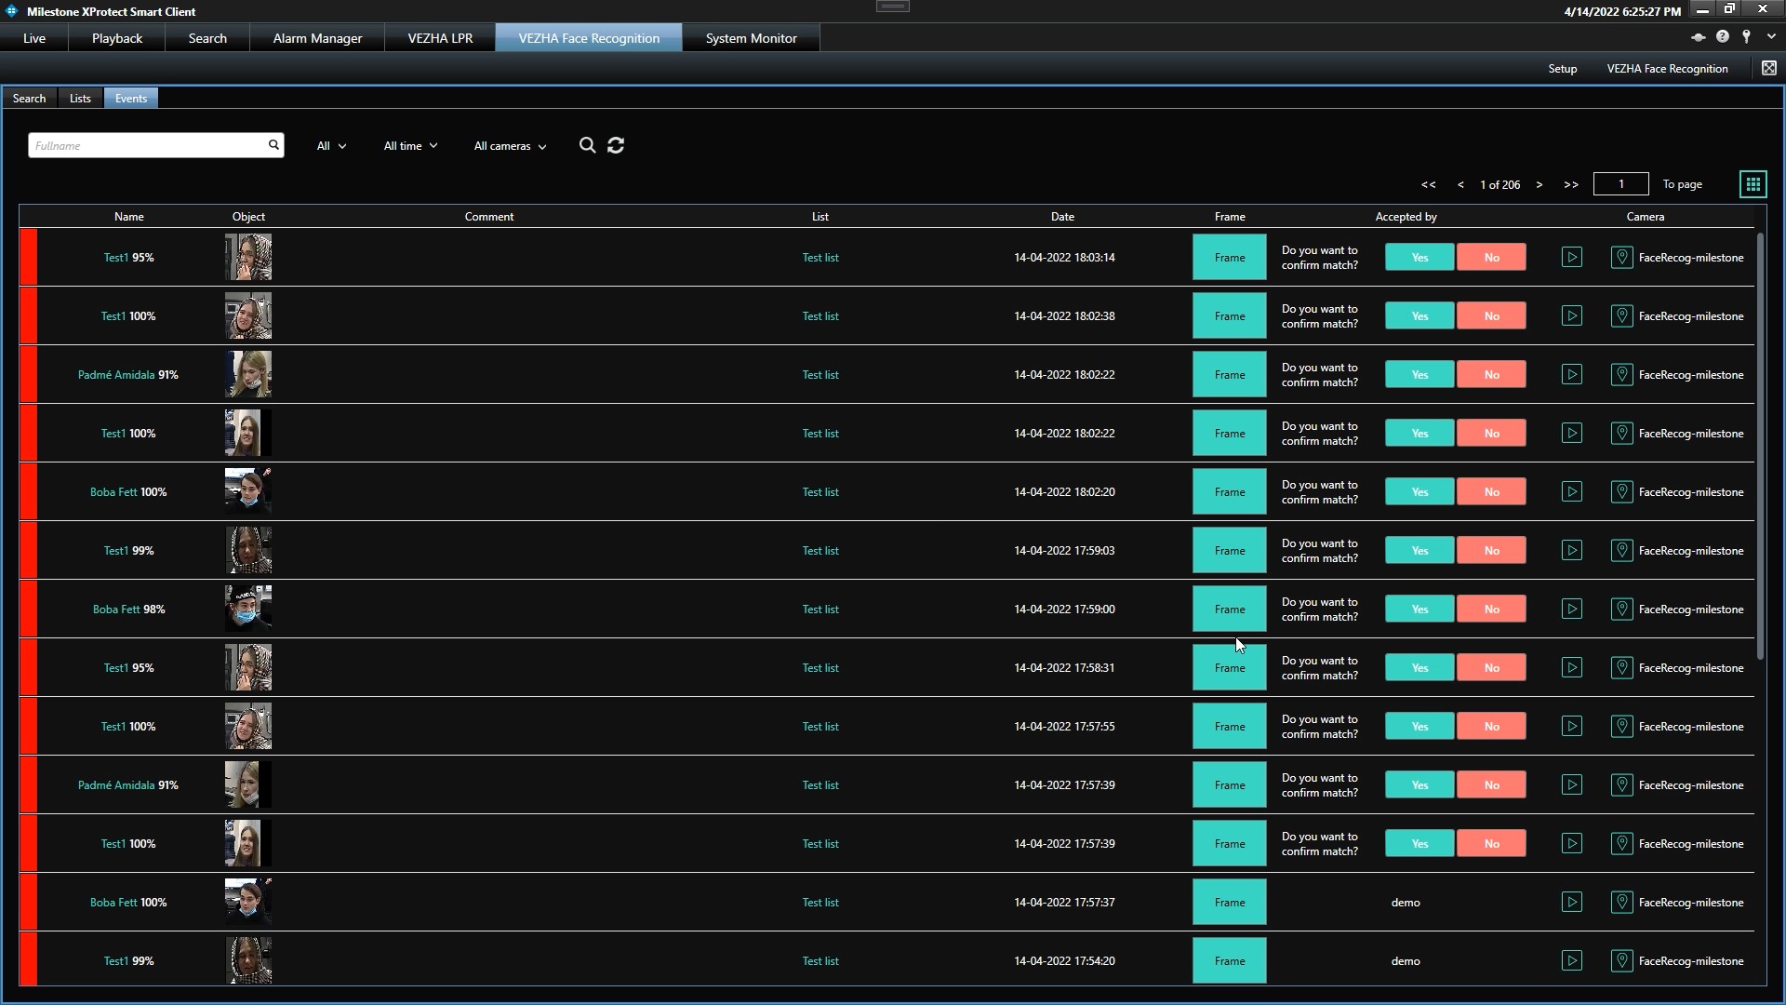Refresh the events list

(x=616, y=145)
